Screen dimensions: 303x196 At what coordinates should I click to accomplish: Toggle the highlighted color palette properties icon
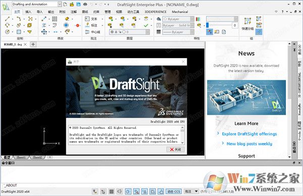(x=210, y=32)
